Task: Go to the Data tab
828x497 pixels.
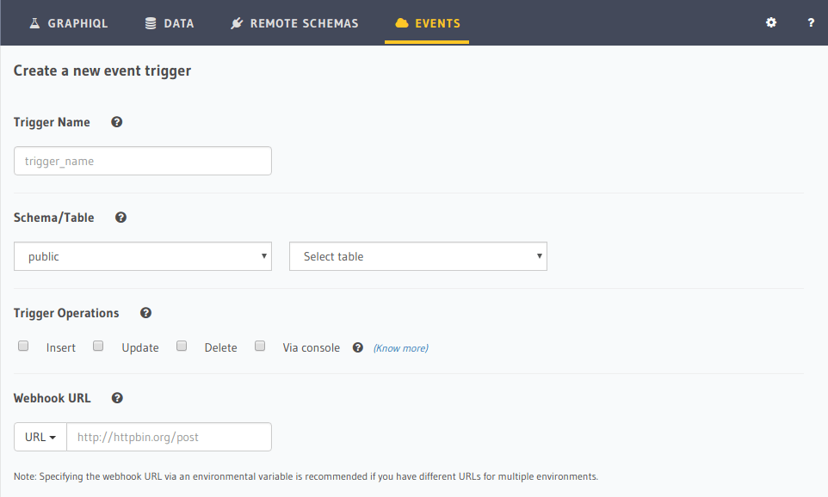Action: click(x=170, y=23)
